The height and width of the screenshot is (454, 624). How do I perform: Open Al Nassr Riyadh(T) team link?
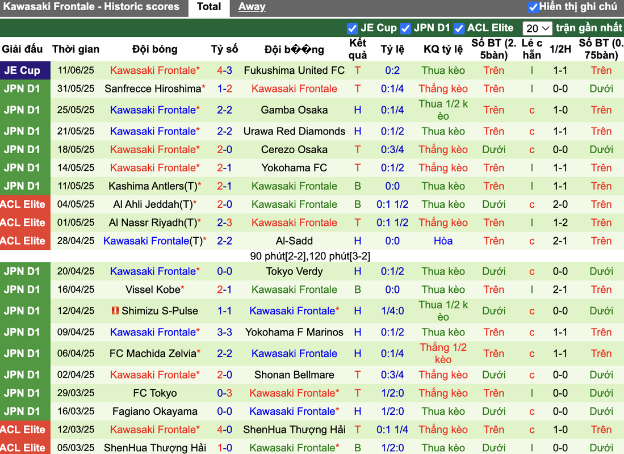[153, 223]
